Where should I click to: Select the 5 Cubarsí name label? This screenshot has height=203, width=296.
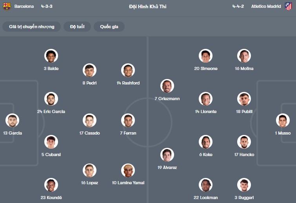point(51,154)
